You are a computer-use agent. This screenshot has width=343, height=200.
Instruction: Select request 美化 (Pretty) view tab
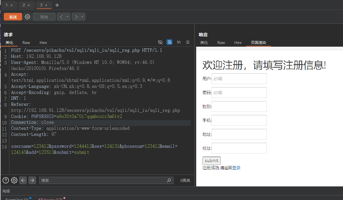(9, 43)
